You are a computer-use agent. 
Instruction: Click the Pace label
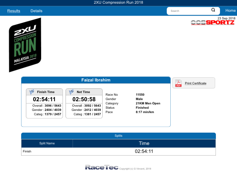point(109,112)
